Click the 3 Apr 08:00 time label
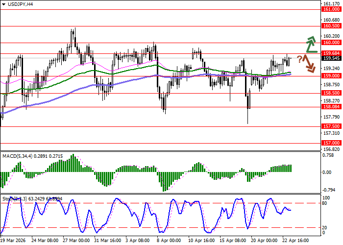Screen dimensions: 343x245 138,241
